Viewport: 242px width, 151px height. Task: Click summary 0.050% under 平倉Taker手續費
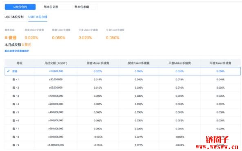[113, 38]
